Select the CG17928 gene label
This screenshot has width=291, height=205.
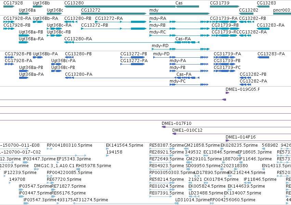[x=13, y=3]
